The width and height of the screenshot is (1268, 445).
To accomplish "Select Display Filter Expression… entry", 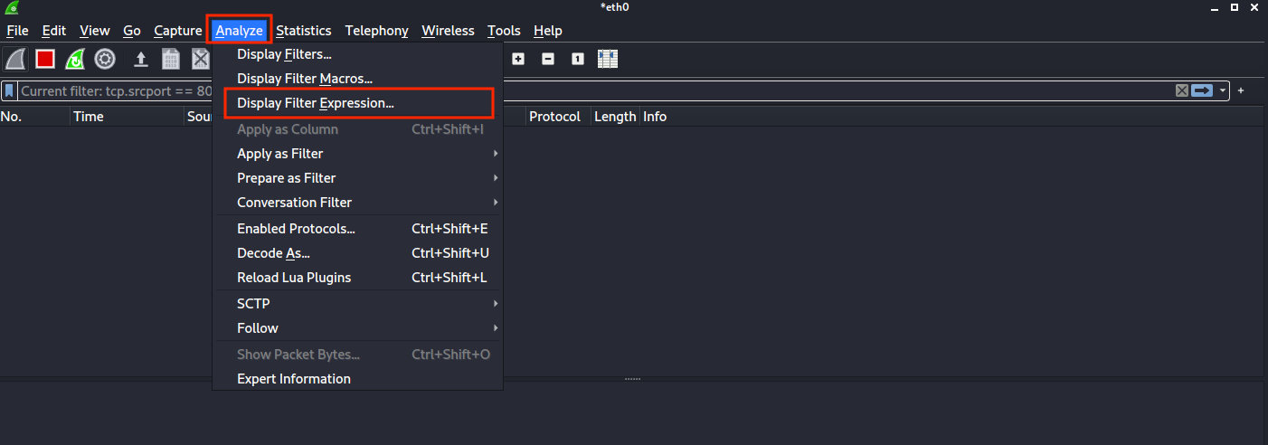I will pyautogui.click(x=357, y=103).
